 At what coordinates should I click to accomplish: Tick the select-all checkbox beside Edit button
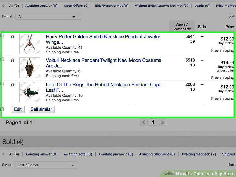pos(2,109)
